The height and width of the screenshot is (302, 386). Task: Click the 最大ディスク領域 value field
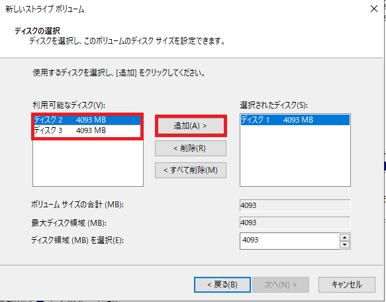click(x=295, y=223)
